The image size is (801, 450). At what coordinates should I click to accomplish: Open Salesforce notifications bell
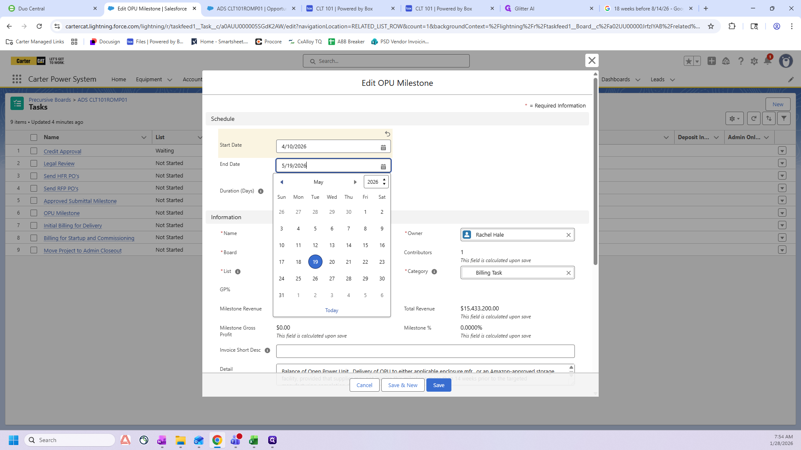(767, 61)
